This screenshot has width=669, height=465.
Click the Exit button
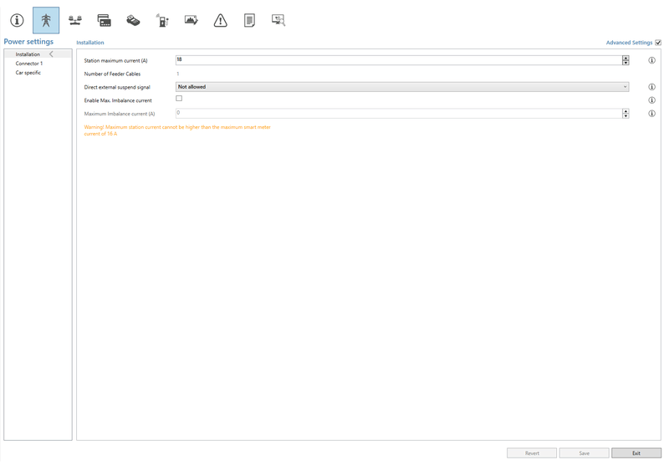point(636,453)
